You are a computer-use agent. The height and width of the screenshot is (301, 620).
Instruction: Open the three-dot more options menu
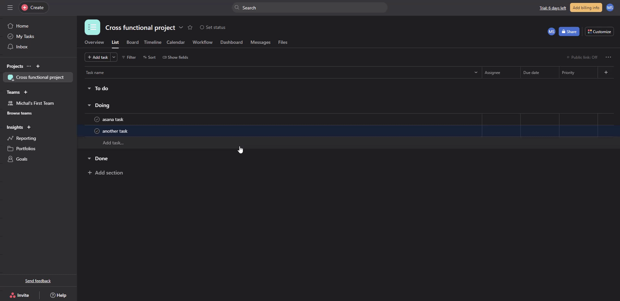point(608,57)
